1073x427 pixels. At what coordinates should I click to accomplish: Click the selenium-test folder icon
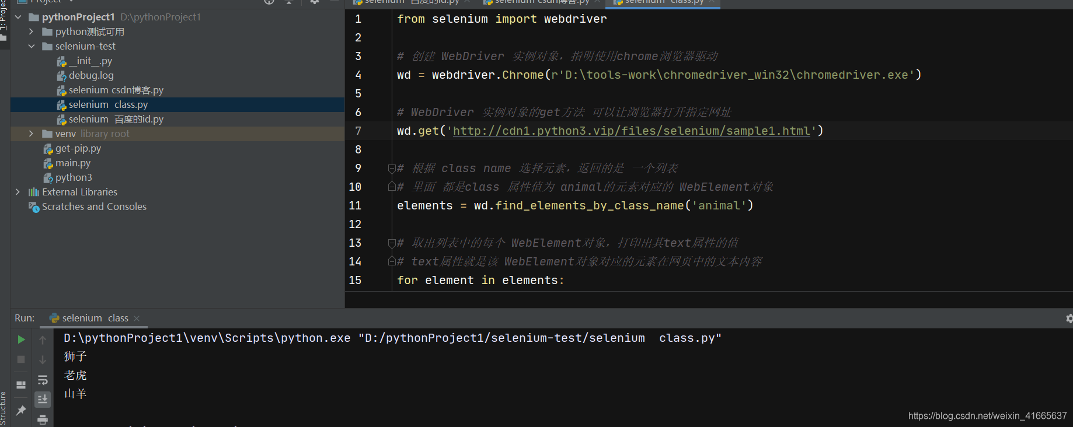click(x=47, y=46)
